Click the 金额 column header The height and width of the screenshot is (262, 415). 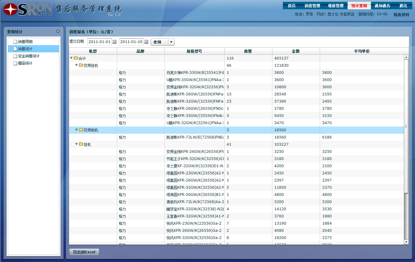[296, 51]
